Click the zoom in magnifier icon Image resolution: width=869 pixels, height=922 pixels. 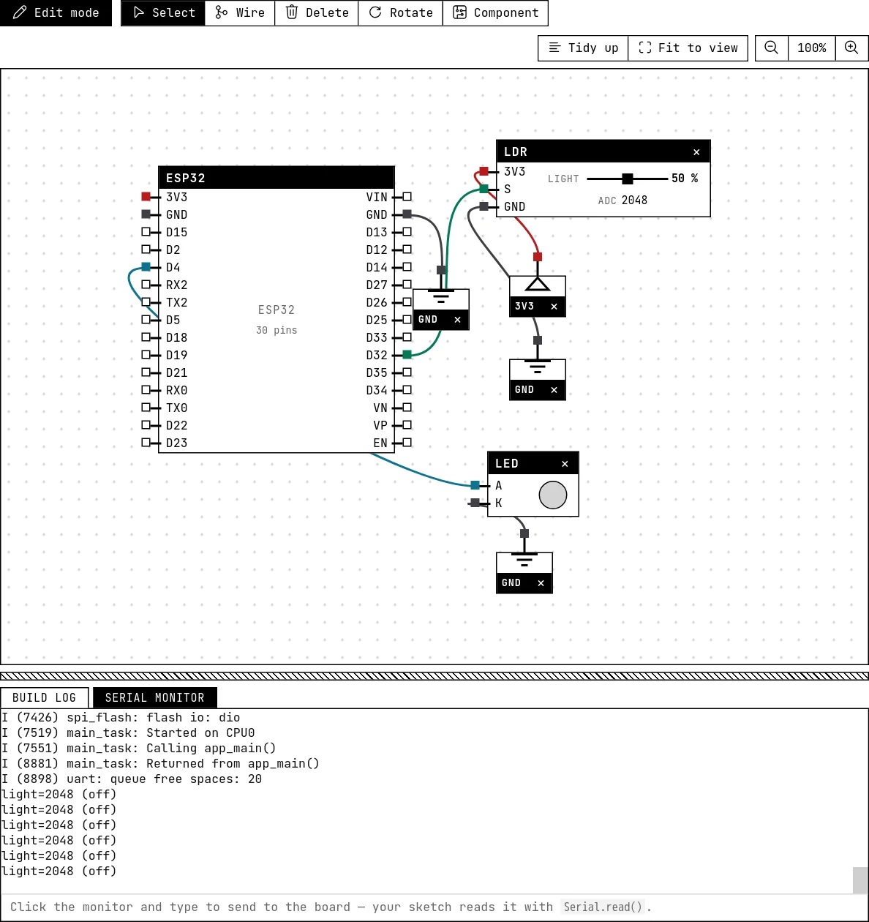tap(851, 48)
